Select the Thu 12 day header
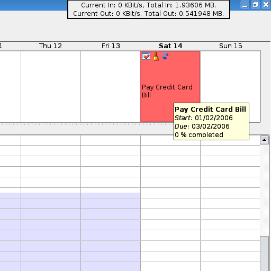271x271 pixels. (x=50, y=46)
